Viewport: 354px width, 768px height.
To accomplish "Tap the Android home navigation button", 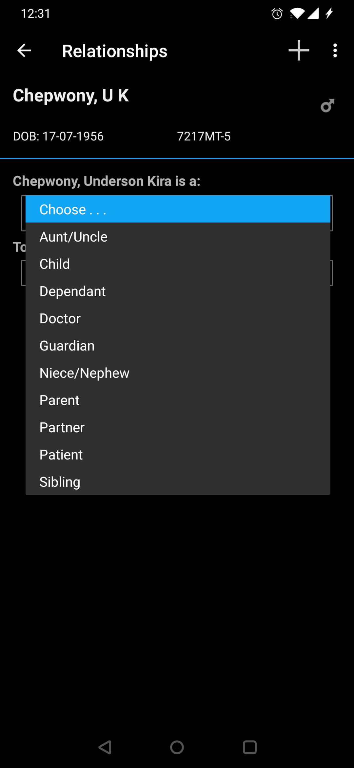I will click(x=177, y=747).
